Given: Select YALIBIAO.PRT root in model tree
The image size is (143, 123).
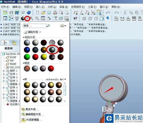Looking at the screenshot, I should 11,54.
